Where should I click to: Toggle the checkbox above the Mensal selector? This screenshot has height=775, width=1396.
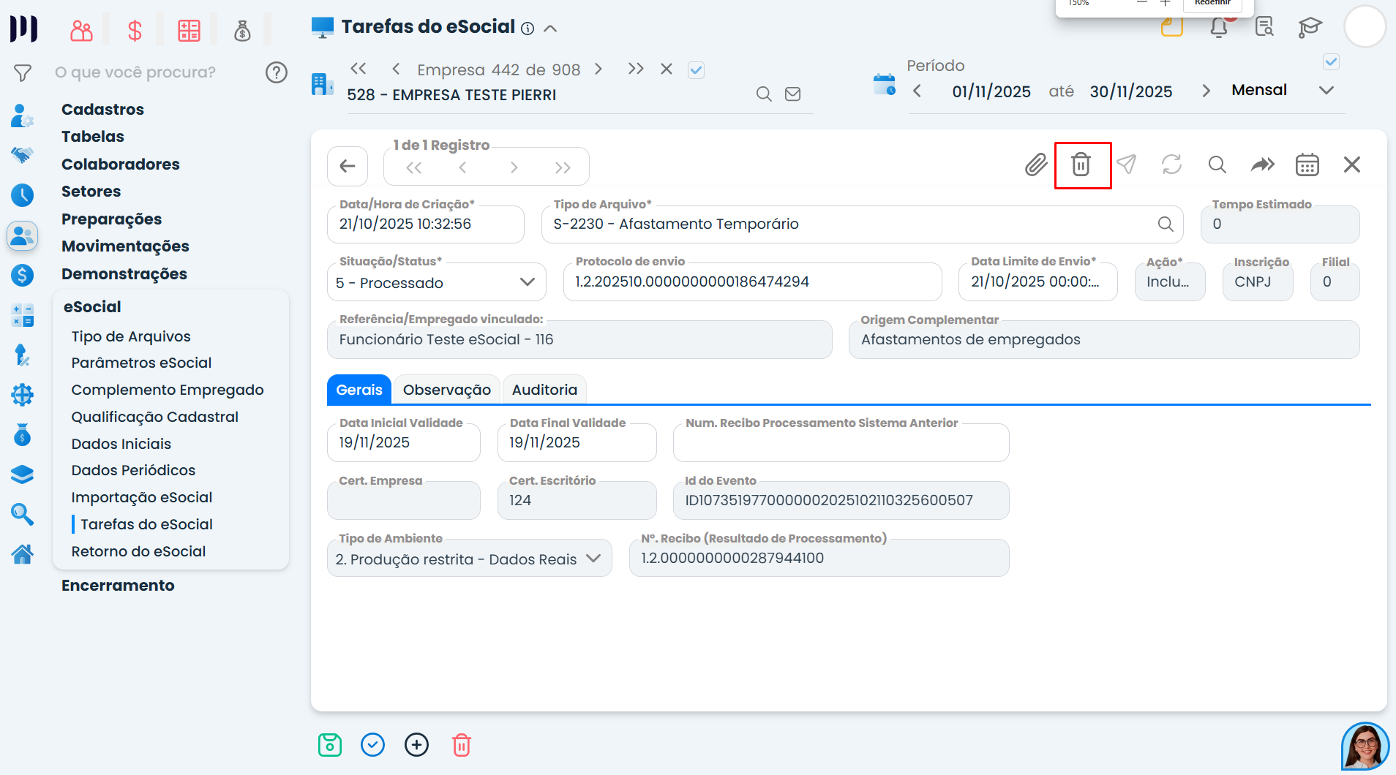click(x=1331, y=61)
